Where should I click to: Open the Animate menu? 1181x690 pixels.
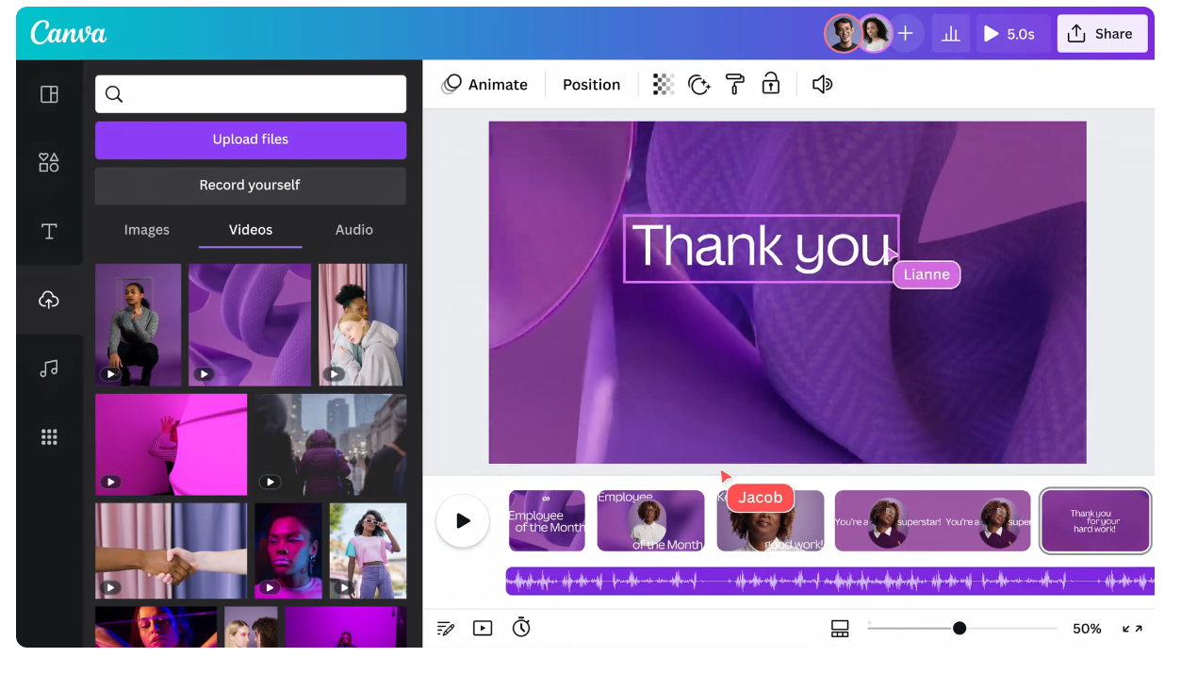(x=485, y=84)
